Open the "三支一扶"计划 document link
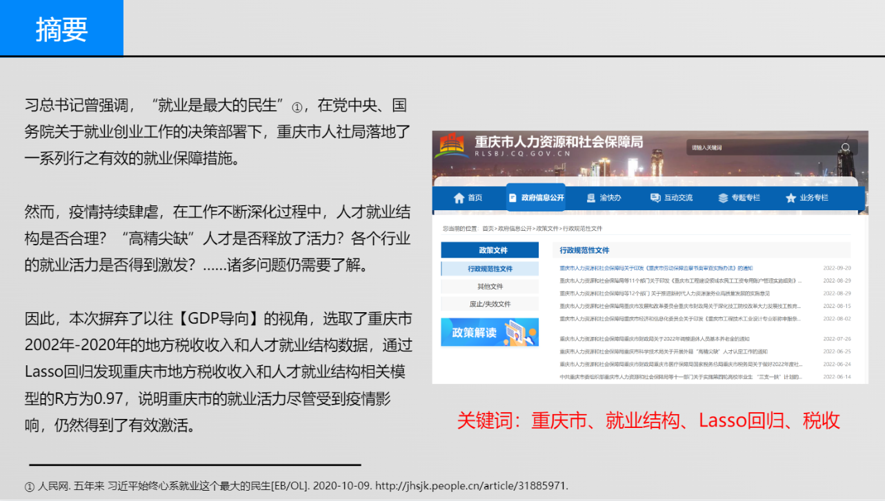Image resolution: width=885 pixels, height=501 pixels. (680, 377)
